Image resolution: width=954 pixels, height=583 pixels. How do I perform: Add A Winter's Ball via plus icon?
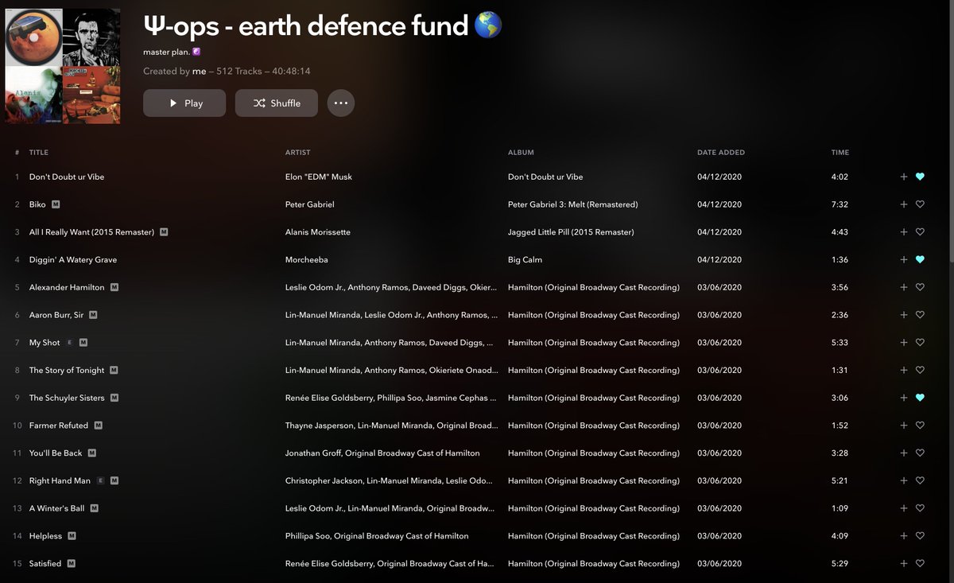(x=904, y=508)
